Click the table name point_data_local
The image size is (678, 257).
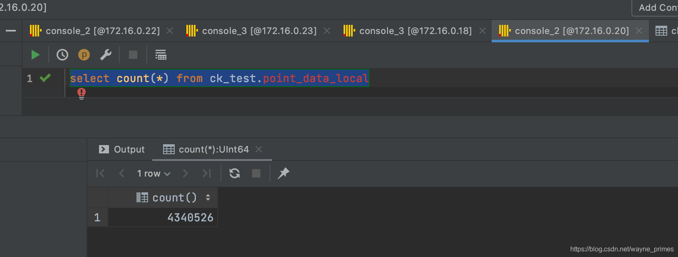coord(316,78)
